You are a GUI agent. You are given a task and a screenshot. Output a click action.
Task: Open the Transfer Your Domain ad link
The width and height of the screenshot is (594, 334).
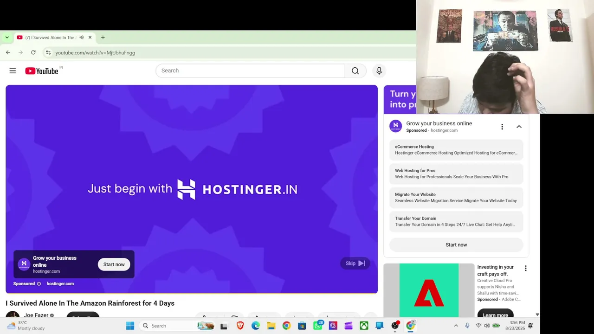coord(456,221)
